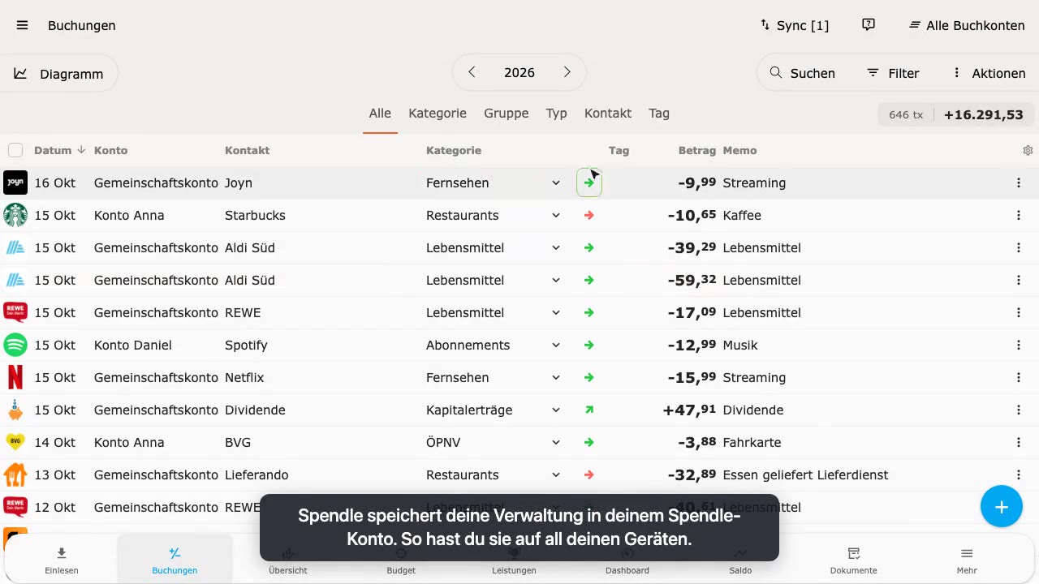The image size is (1039, 584).
Task: Open the three-dot menu for Joyn row
Action: click(x=1019, y=182)
